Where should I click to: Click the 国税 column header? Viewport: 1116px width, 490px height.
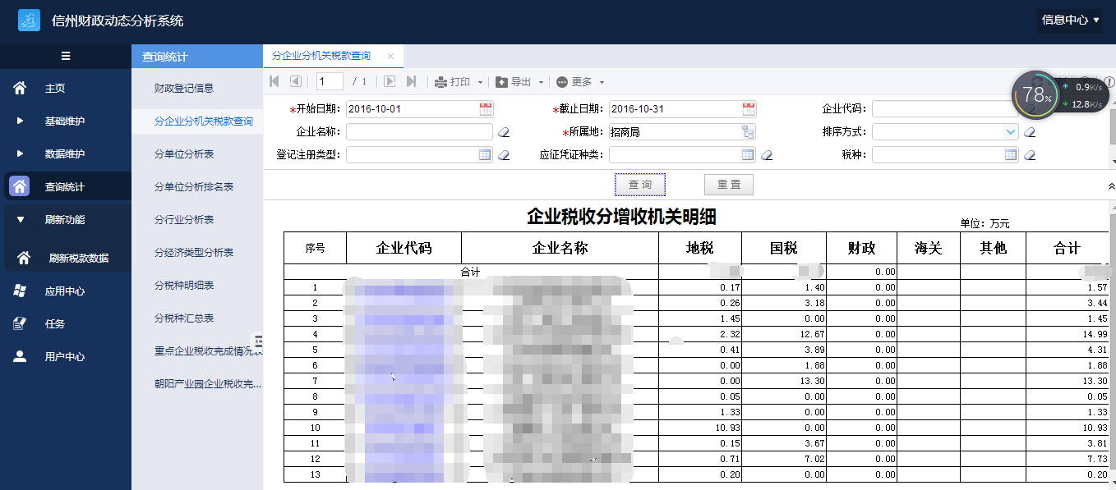click(x=784, y=248)
